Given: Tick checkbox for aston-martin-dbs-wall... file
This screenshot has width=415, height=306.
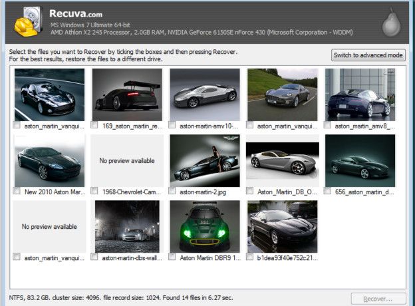Looking at the screenshot, I should 94,257.
